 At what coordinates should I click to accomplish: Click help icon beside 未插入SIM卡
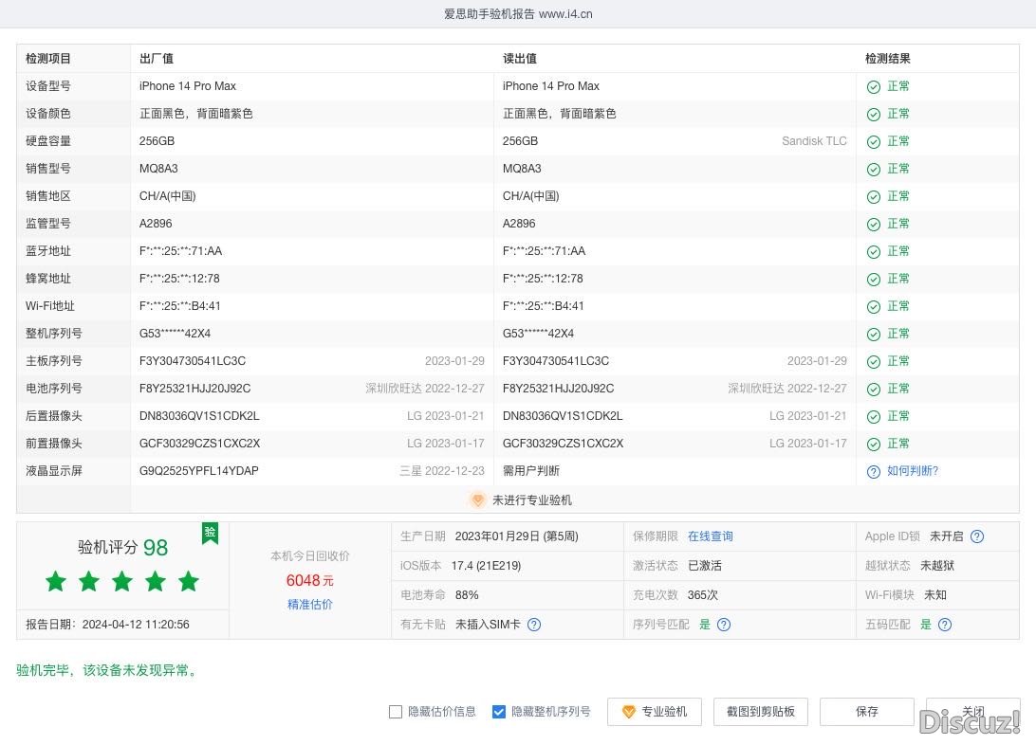click(x=534, y=625)
